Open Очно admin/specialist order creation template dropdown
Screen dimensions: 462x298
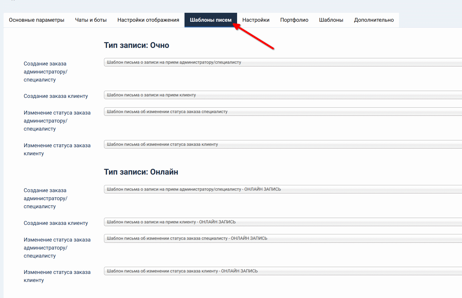point(282,62)
